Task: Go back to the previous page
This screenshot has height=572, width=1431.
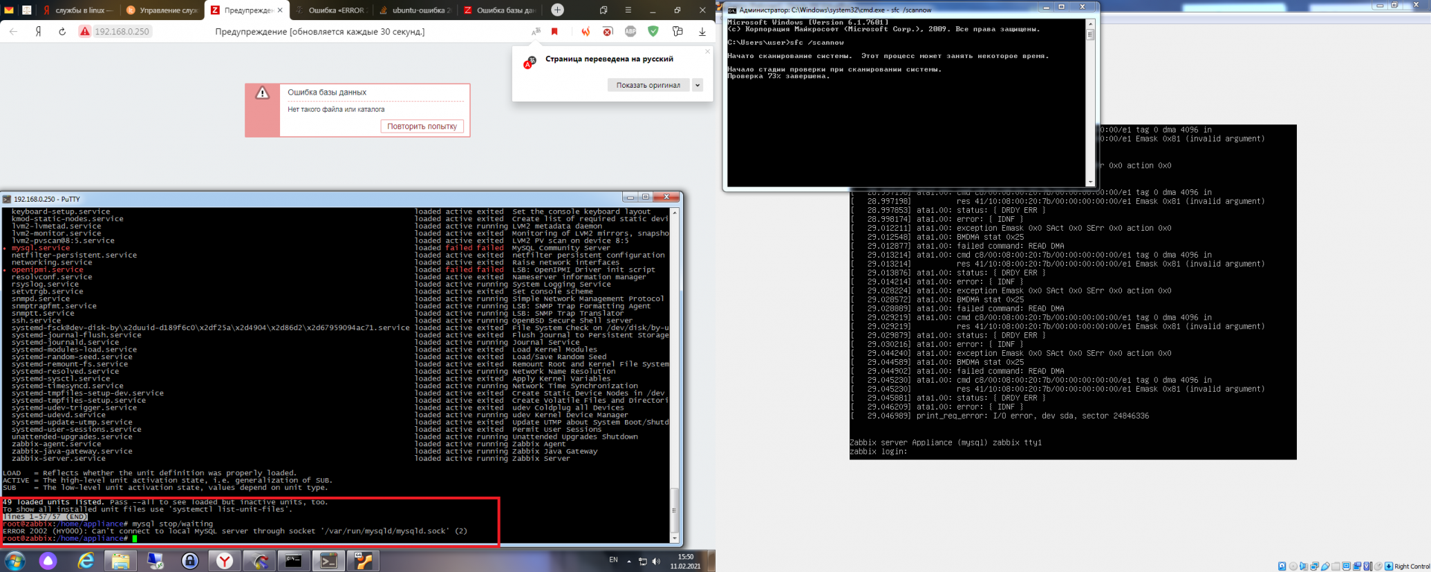Action: click(14, 32)
